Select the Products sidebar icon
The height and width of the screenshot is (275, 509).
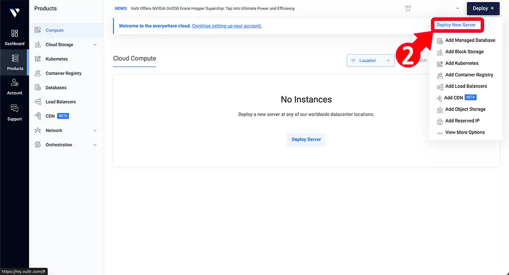tap(15, 58)
